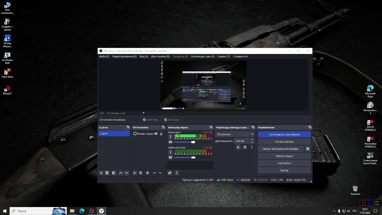
Task: Click Начать запись button
Action: point(284,142)
